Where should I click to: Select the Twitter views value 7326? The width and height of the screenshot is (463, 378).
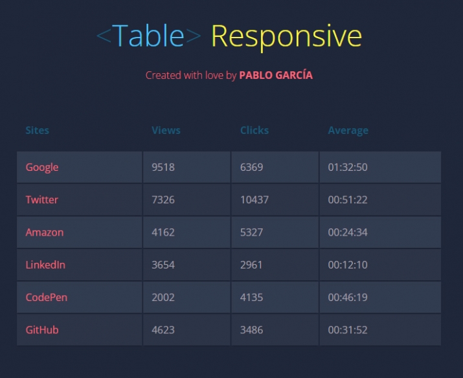click(x=163, y=200)
